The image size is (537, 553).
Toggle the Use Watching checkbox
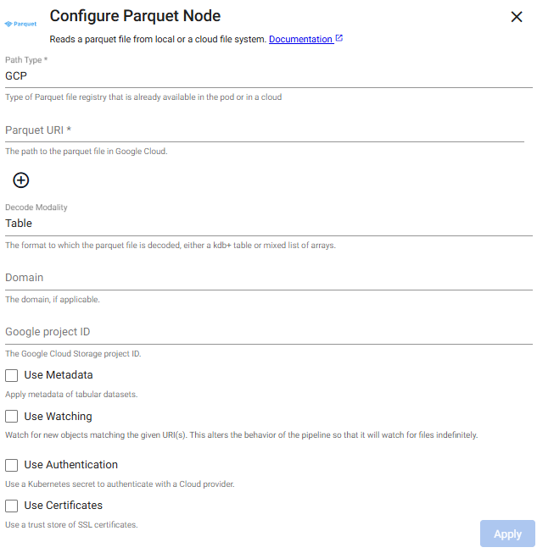(x=11, y=416)
